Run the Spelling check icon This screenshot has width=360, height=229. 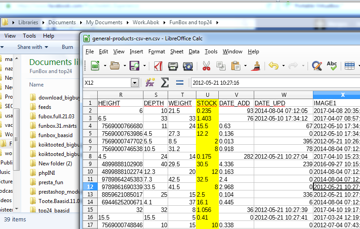coord(332,66)
